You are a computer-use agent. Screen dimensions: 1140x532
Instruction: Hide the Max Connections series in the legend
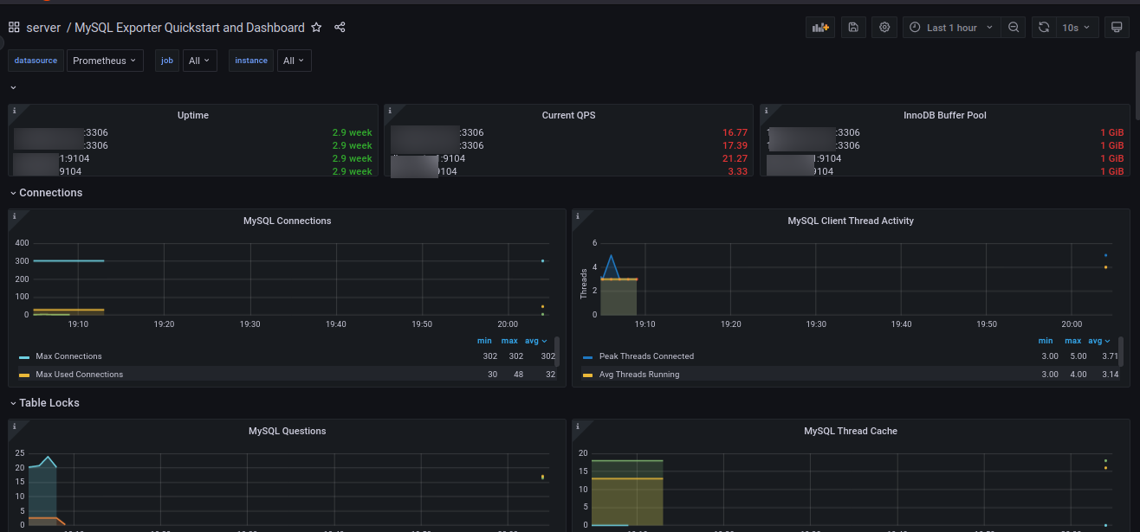tap(68, 356)
